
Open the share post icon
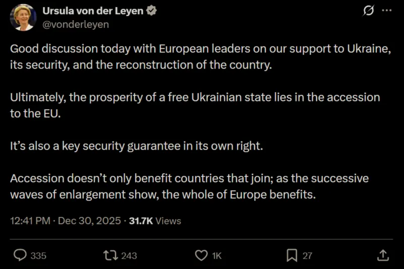[383, 255]
